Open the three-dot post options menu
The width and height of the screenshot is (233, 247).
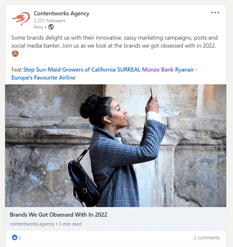[x=215, y=12]
